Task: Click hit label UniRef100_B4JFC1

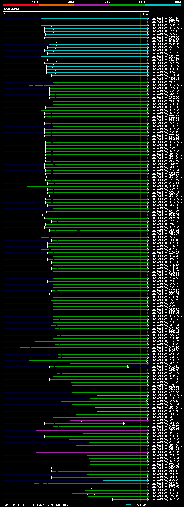Action: click(x=165, y=82)
